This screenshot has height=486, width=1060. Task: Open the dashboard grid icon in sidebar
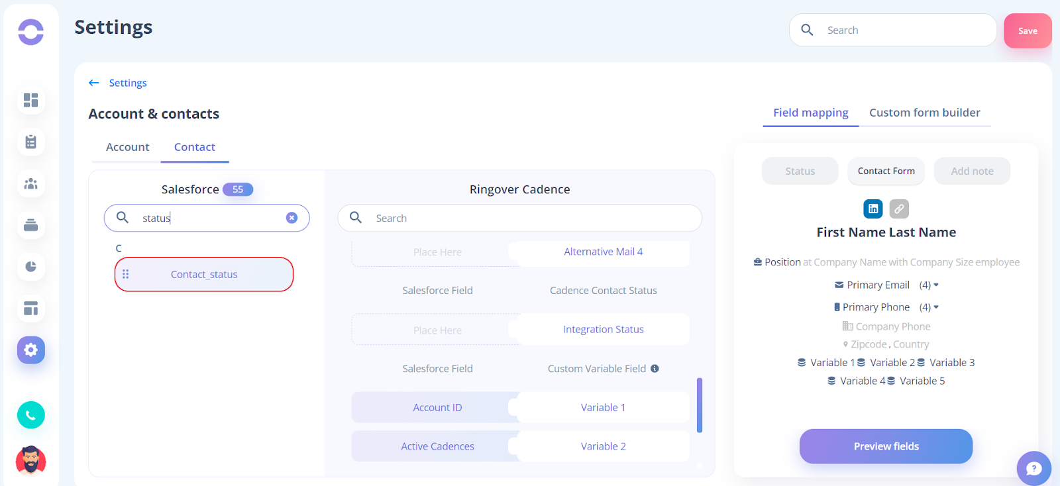pos(30,100)
